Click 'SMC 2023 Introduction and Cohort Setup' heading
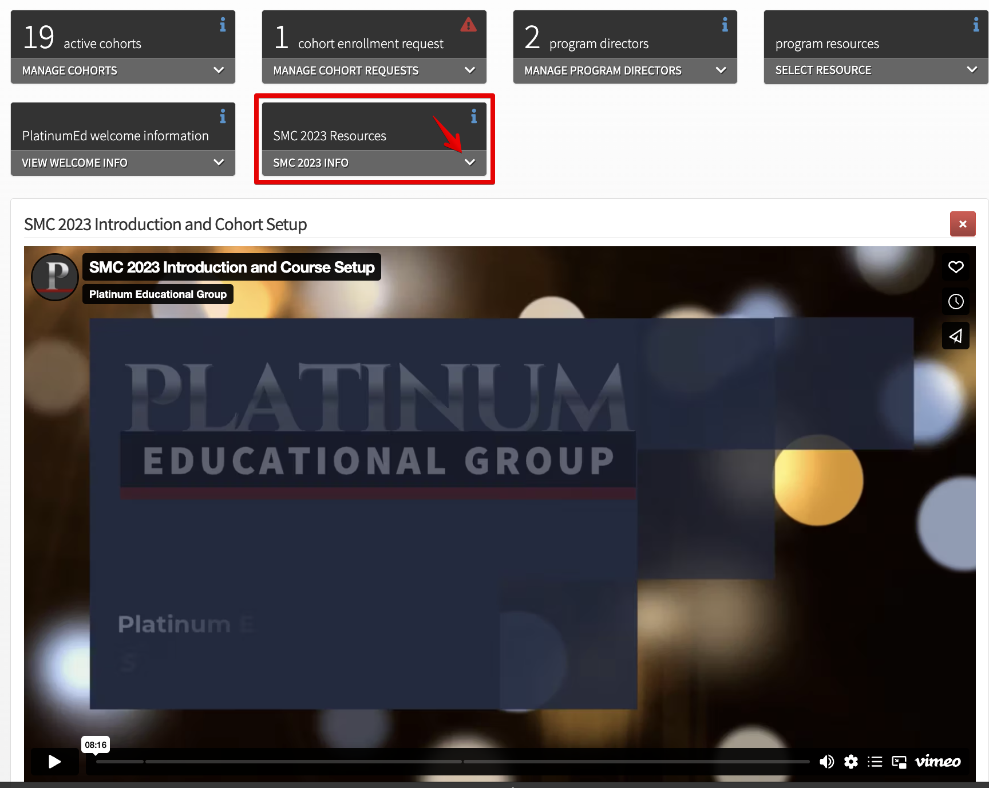This screenshot has height=788, width=989. click(x=165, y=224)
